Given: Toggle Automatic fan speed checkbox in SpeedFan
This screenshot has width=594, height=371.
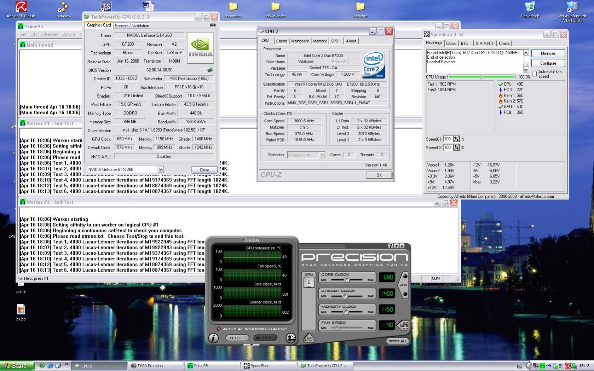Looking at the screenshot, I should pyautogui.click(x=534, y=74).
